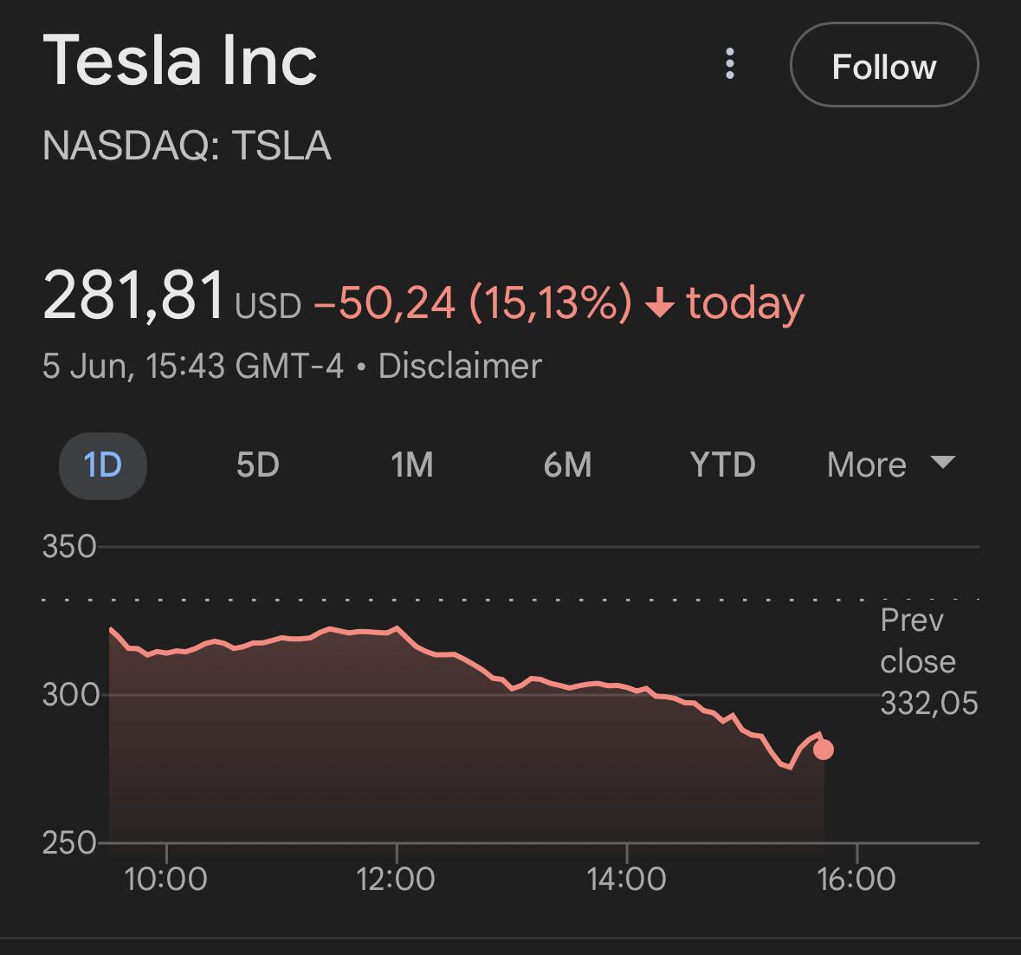This screenshot has height=955, width=1021.
Task: Click the More dropdown arrow
Action: click(x=942, y=462)
